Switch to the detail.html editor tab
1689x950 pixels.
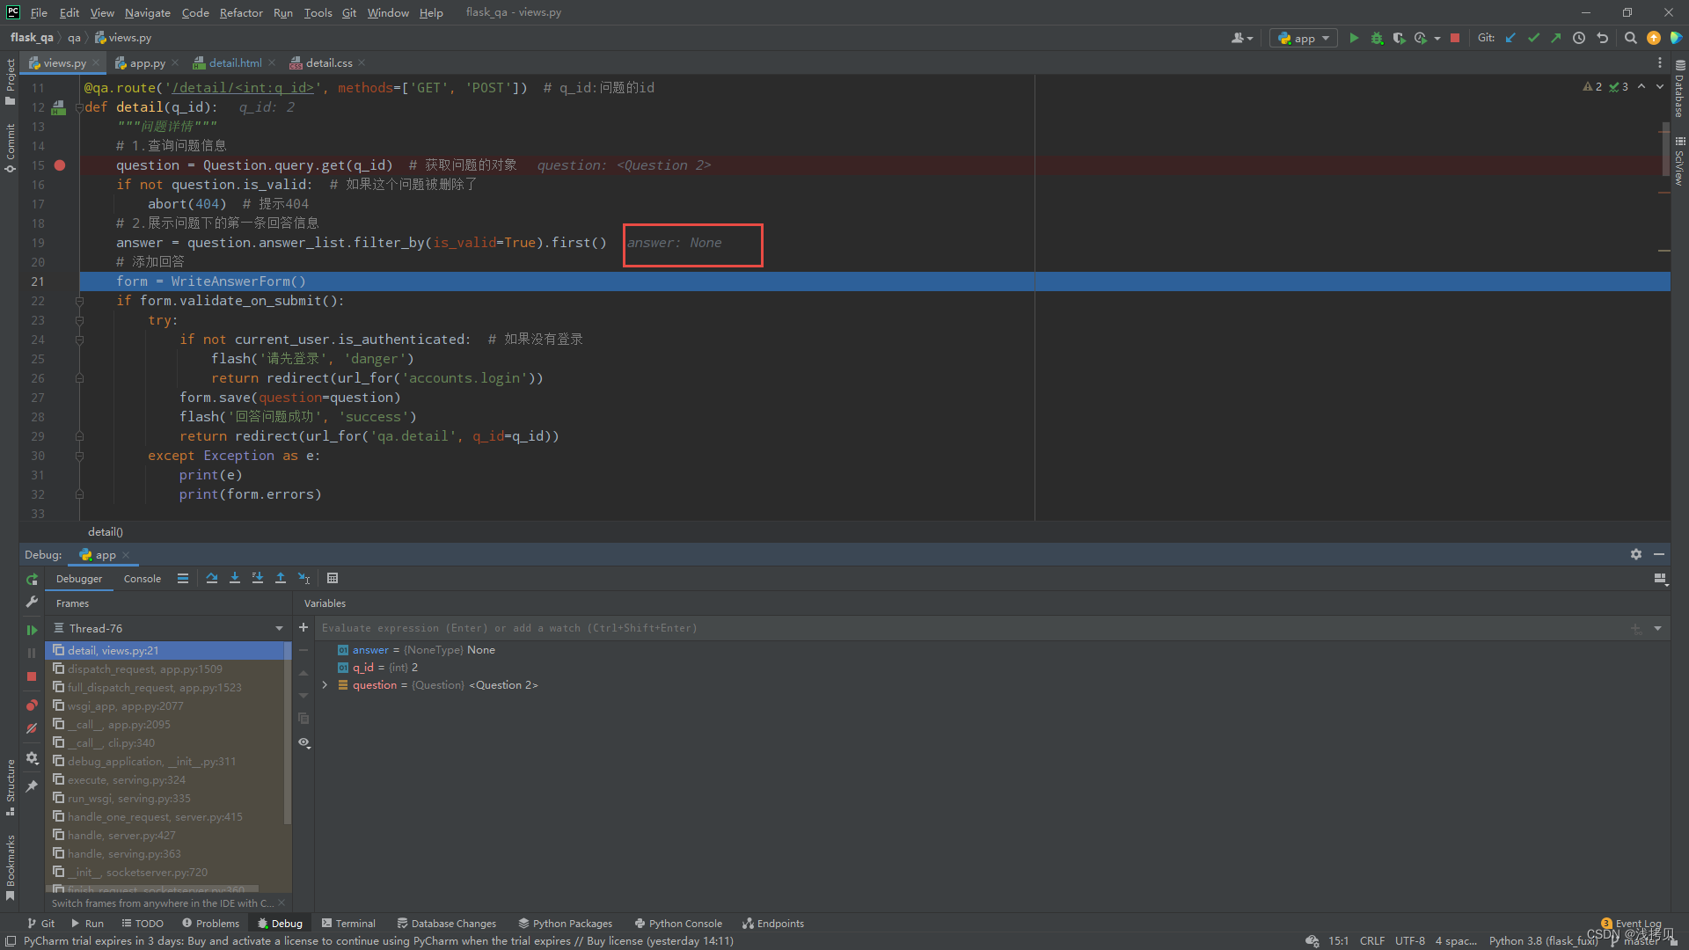pos(235,62)
